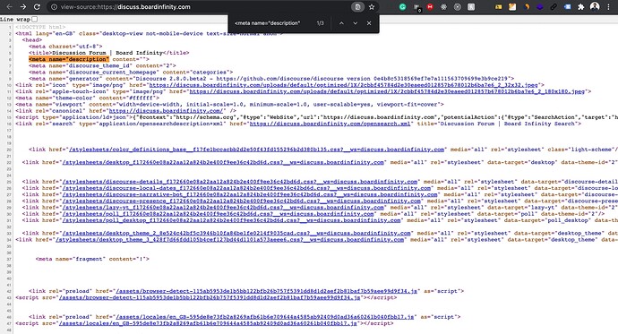Open the chain link extension icon
The width and height of the screenshot is (618, 334).
(x=554, y=6)
